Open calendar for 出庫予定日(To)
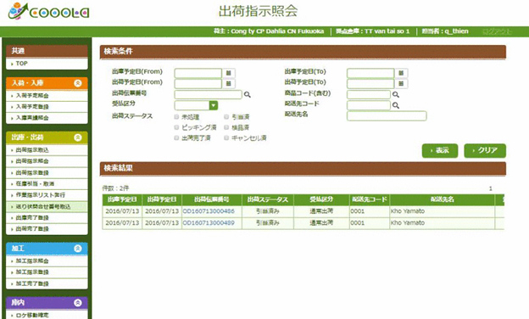This screenshot has height=319, width=529. [x=401, y=73]
